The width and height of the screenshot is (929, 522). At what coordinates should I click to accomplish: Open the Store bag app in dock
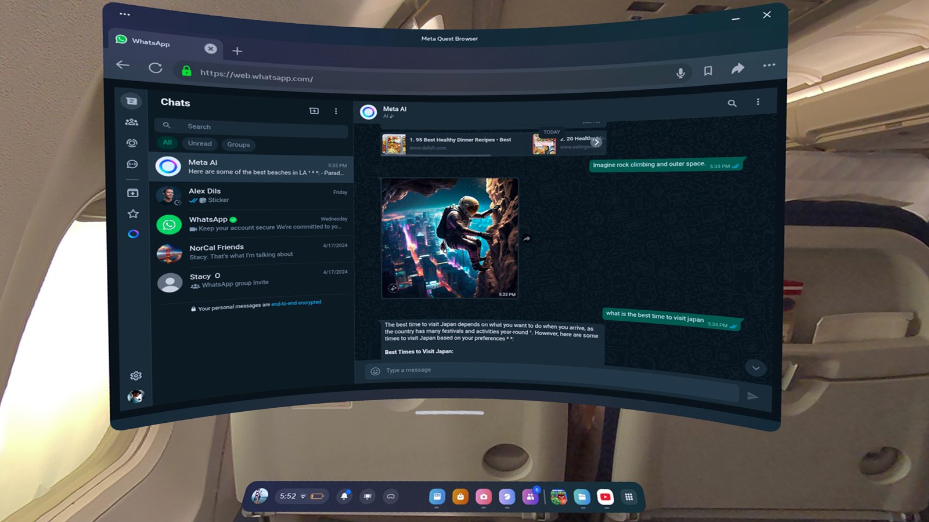(x=460, y=496)
